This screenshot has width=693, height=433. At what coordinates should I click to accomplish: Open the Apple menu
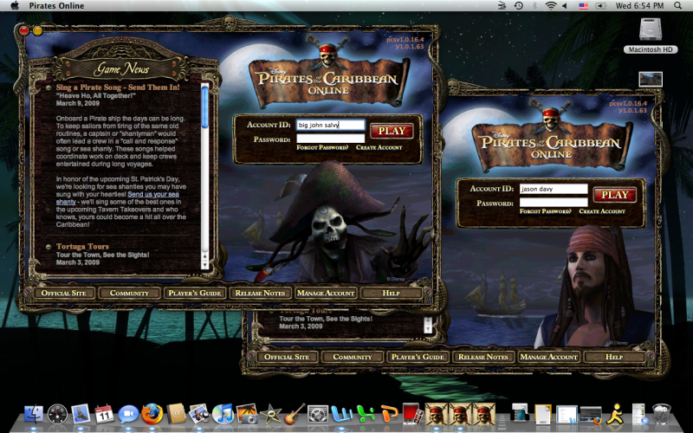[x=14, y=6]
